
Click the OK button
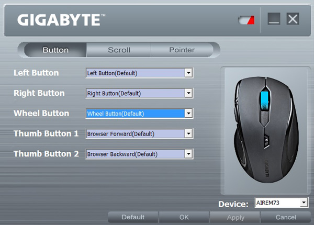click(x=184, y=217)
